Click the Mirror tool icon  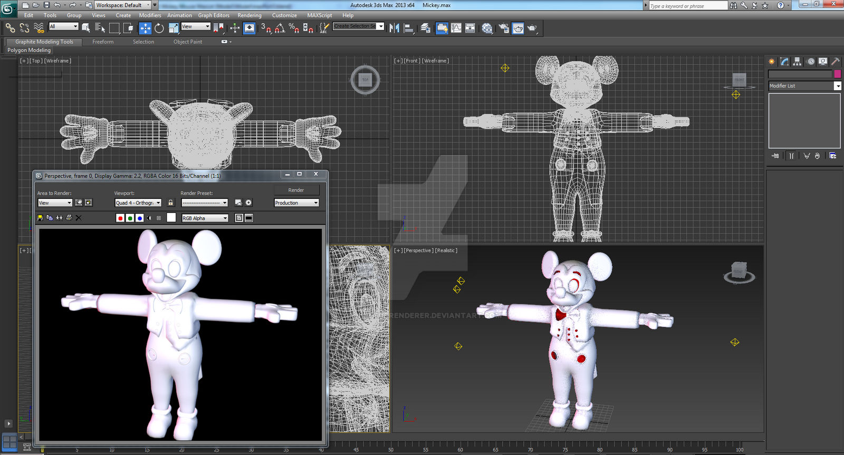point(394,28)
